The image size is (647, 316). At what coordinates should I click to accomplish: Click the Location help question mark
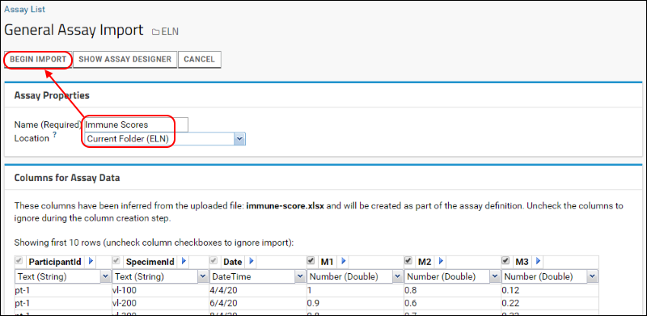pos(54,136)
